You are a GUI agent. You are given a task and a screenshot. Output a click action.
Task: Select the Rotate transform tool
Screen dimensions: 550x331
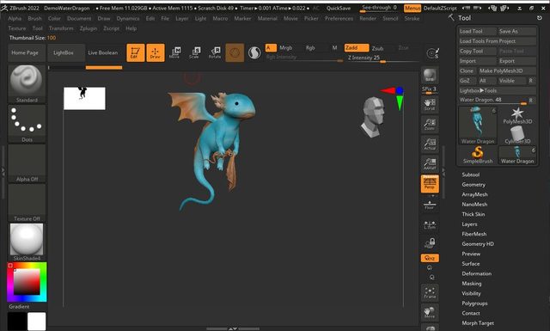(x=215, y=52)
